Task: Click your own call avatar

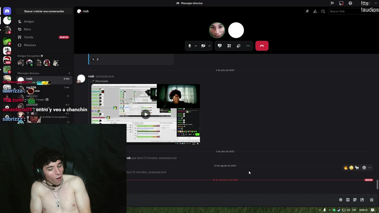Action: tap(217, 30)
